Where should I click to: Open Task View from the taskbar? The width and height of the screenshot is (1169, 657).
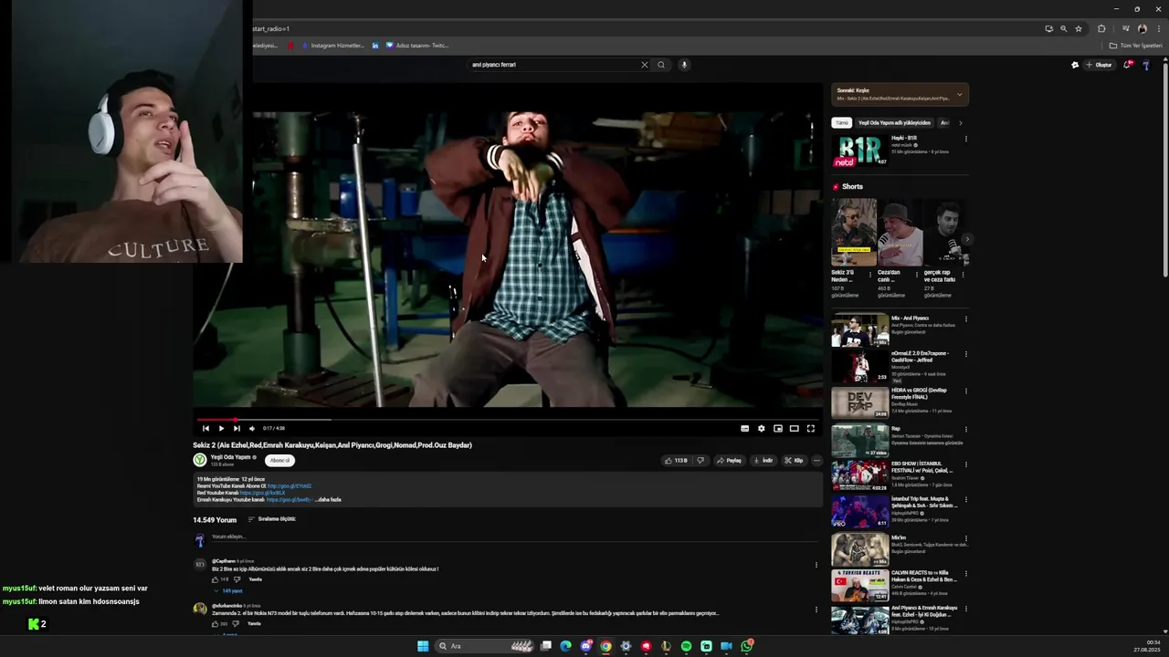point(545,646)
